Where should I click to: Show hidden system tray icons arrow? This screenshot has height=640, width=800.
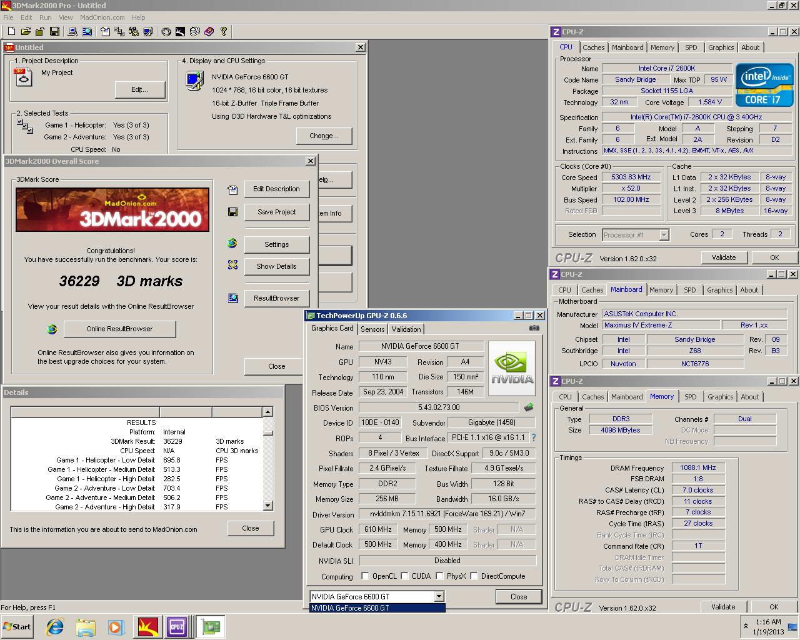746,626
